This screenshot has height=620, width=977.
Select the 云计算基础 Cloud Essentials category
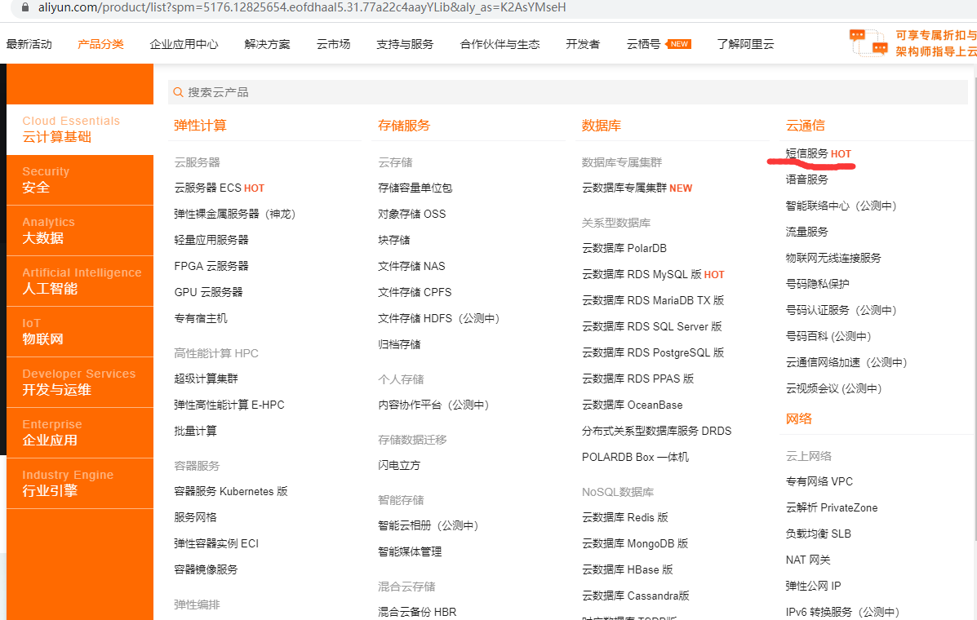tap(80, 130)
